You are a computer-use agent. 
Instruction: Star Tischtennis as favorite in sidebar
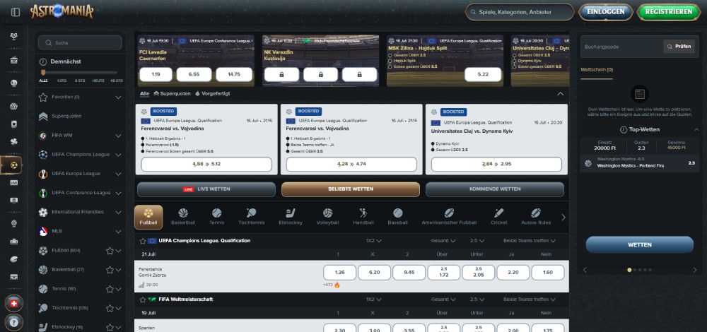click(110, 308)
